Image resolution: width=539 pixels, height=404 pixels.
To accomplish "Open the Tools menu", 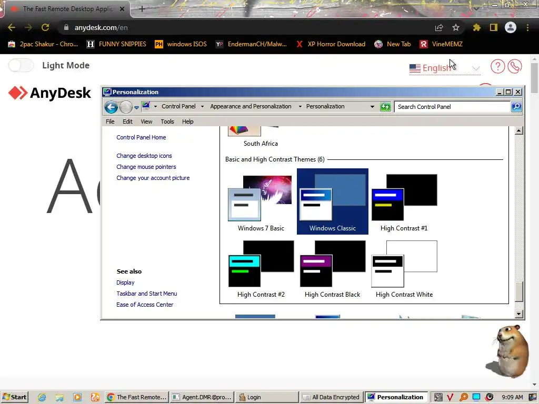I will [x=167, y=122].
